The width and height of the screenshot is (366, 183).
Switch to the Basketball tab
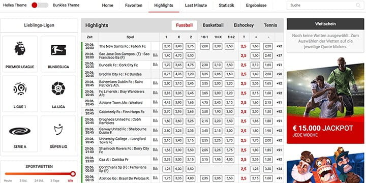coord(213,25)
